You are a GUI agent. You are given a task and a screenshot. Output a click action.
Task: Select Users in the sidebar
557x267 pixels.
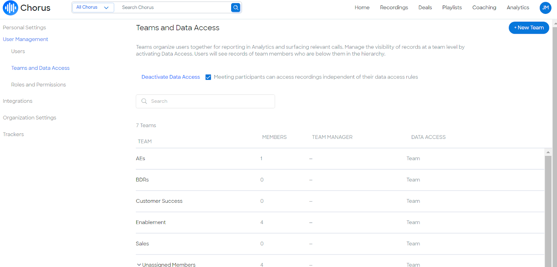18,51
